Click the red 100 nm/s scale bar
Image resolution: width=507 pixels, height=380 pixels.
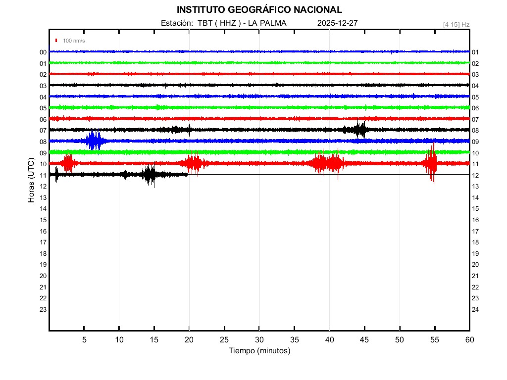click(56, 41)
